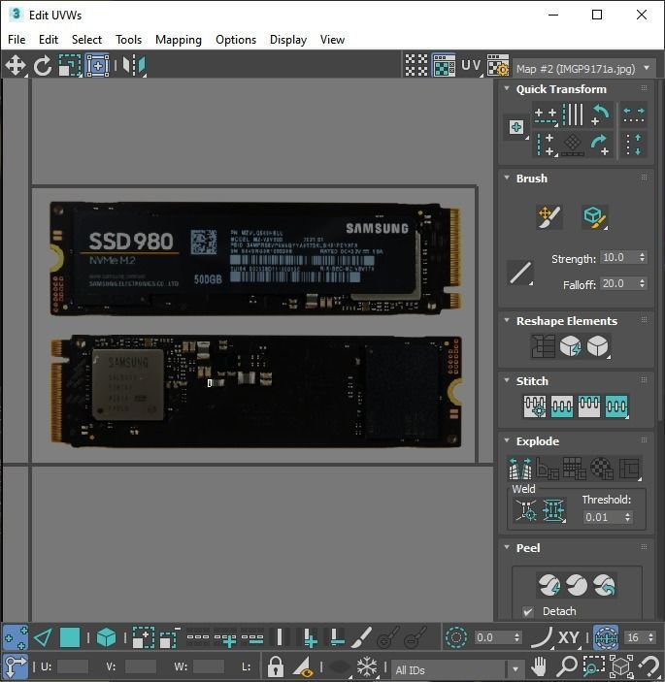665x682 pixels.
Task: Click the Strength value field
Action: click(x=618, y=257)
